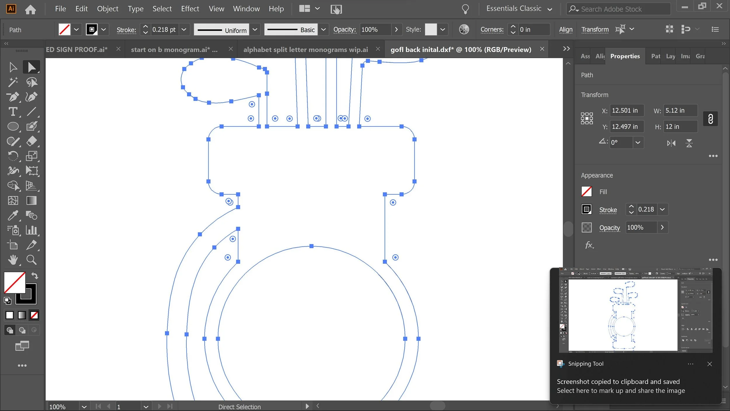Click the Transform link in control bar

[595, 30]
